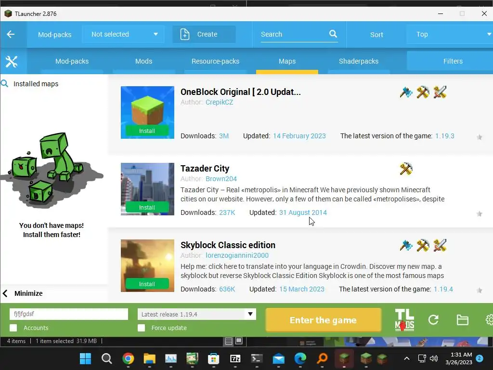Collapse the sidebar with Minimize
This screenshot has height=370, width=493.
23,293
